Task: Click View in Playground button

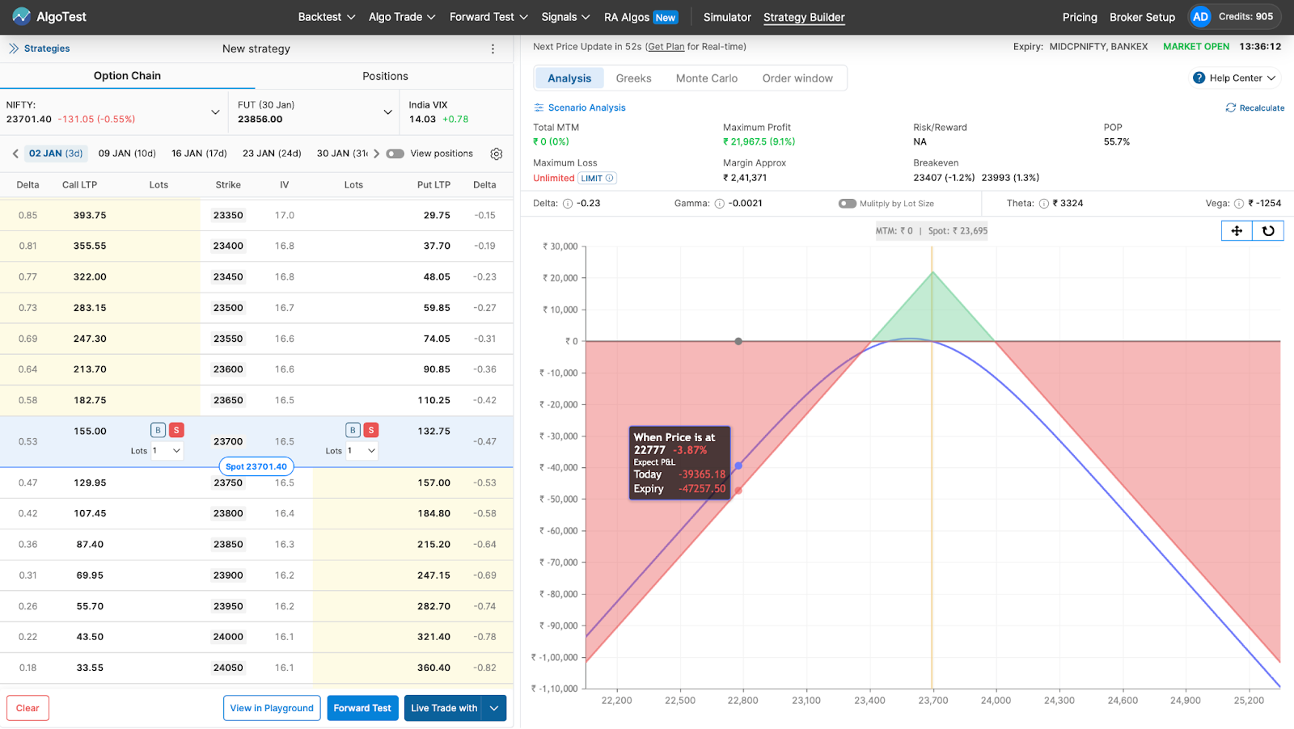Action: tap(272, 708)
